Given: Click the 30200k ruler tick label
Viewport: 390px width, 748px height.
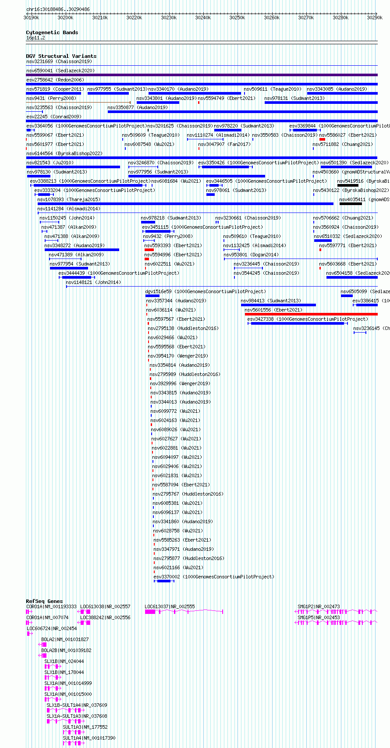Looking at the screenshot, I should [65, 18].
